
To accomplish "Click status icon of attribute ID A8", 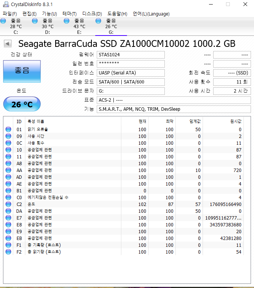I will click(8, 163).
